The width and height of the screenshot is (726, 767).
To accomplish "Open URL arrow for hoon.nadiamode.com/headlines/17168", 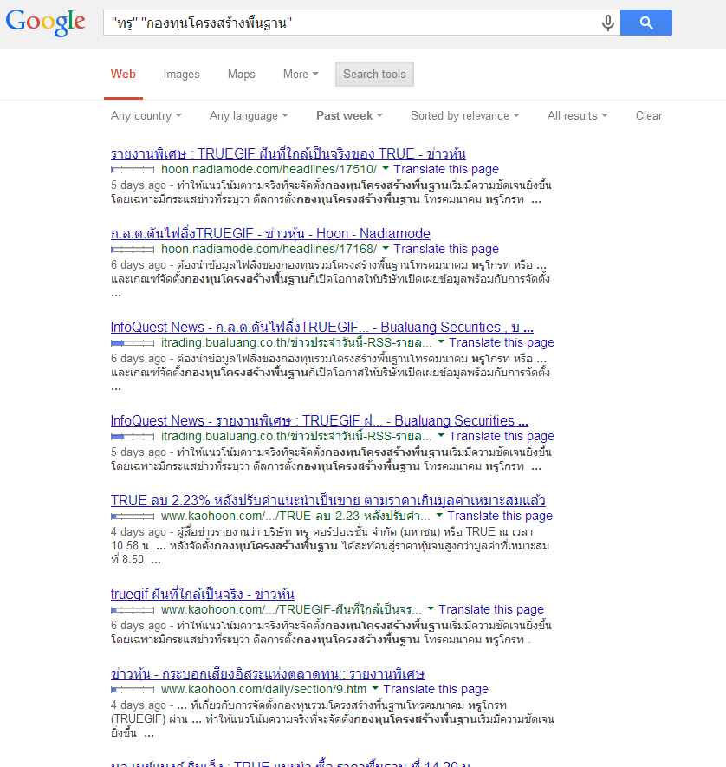I will click(x=386, y=248).
